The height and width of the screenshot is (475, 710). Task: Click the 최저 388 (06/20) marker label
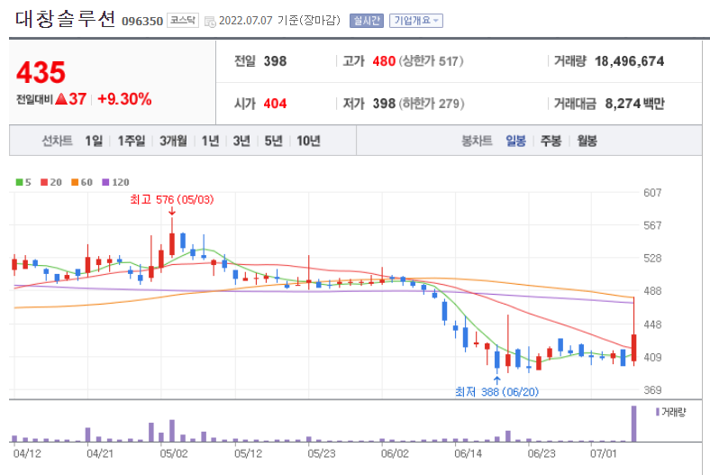pos(496,392)
